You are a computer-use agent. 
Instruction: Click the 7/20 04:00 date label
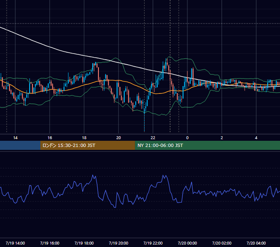click(256, 243)
